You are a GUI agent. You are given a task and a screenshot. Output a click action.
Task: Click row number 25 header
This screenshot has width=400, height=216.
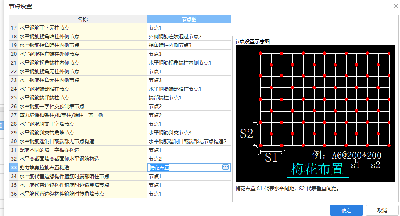coord(14,98)
